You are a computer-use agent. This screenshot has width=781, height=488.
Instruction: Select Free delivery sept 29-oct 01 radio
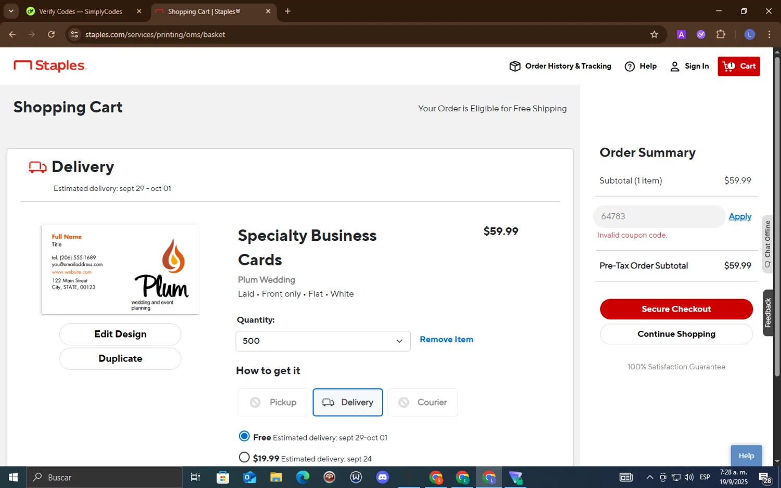[x=244, y=436]
